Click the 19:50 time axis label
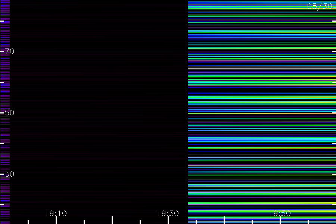The image size is (336, 224). pos(280,213)
